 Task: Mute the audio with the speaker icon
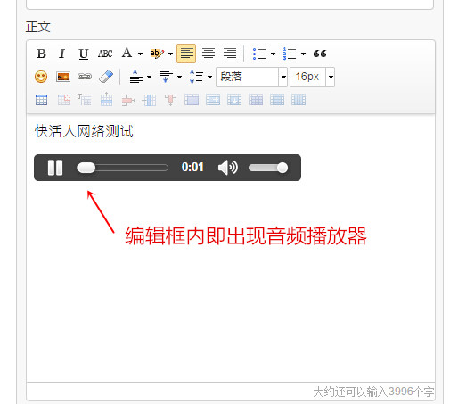pyautogui.click(x=228, y=168)
